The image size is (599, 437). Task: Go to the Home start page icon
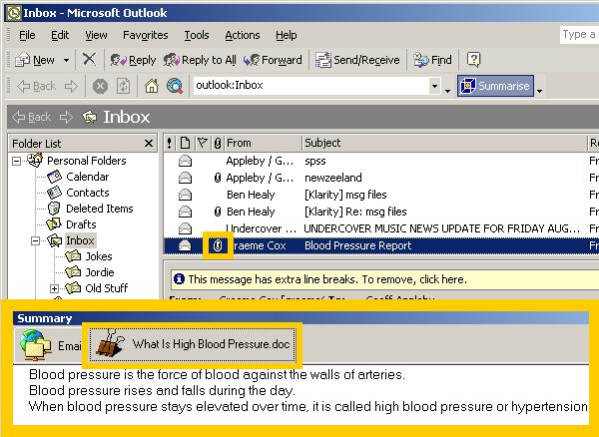coord(152,86)
